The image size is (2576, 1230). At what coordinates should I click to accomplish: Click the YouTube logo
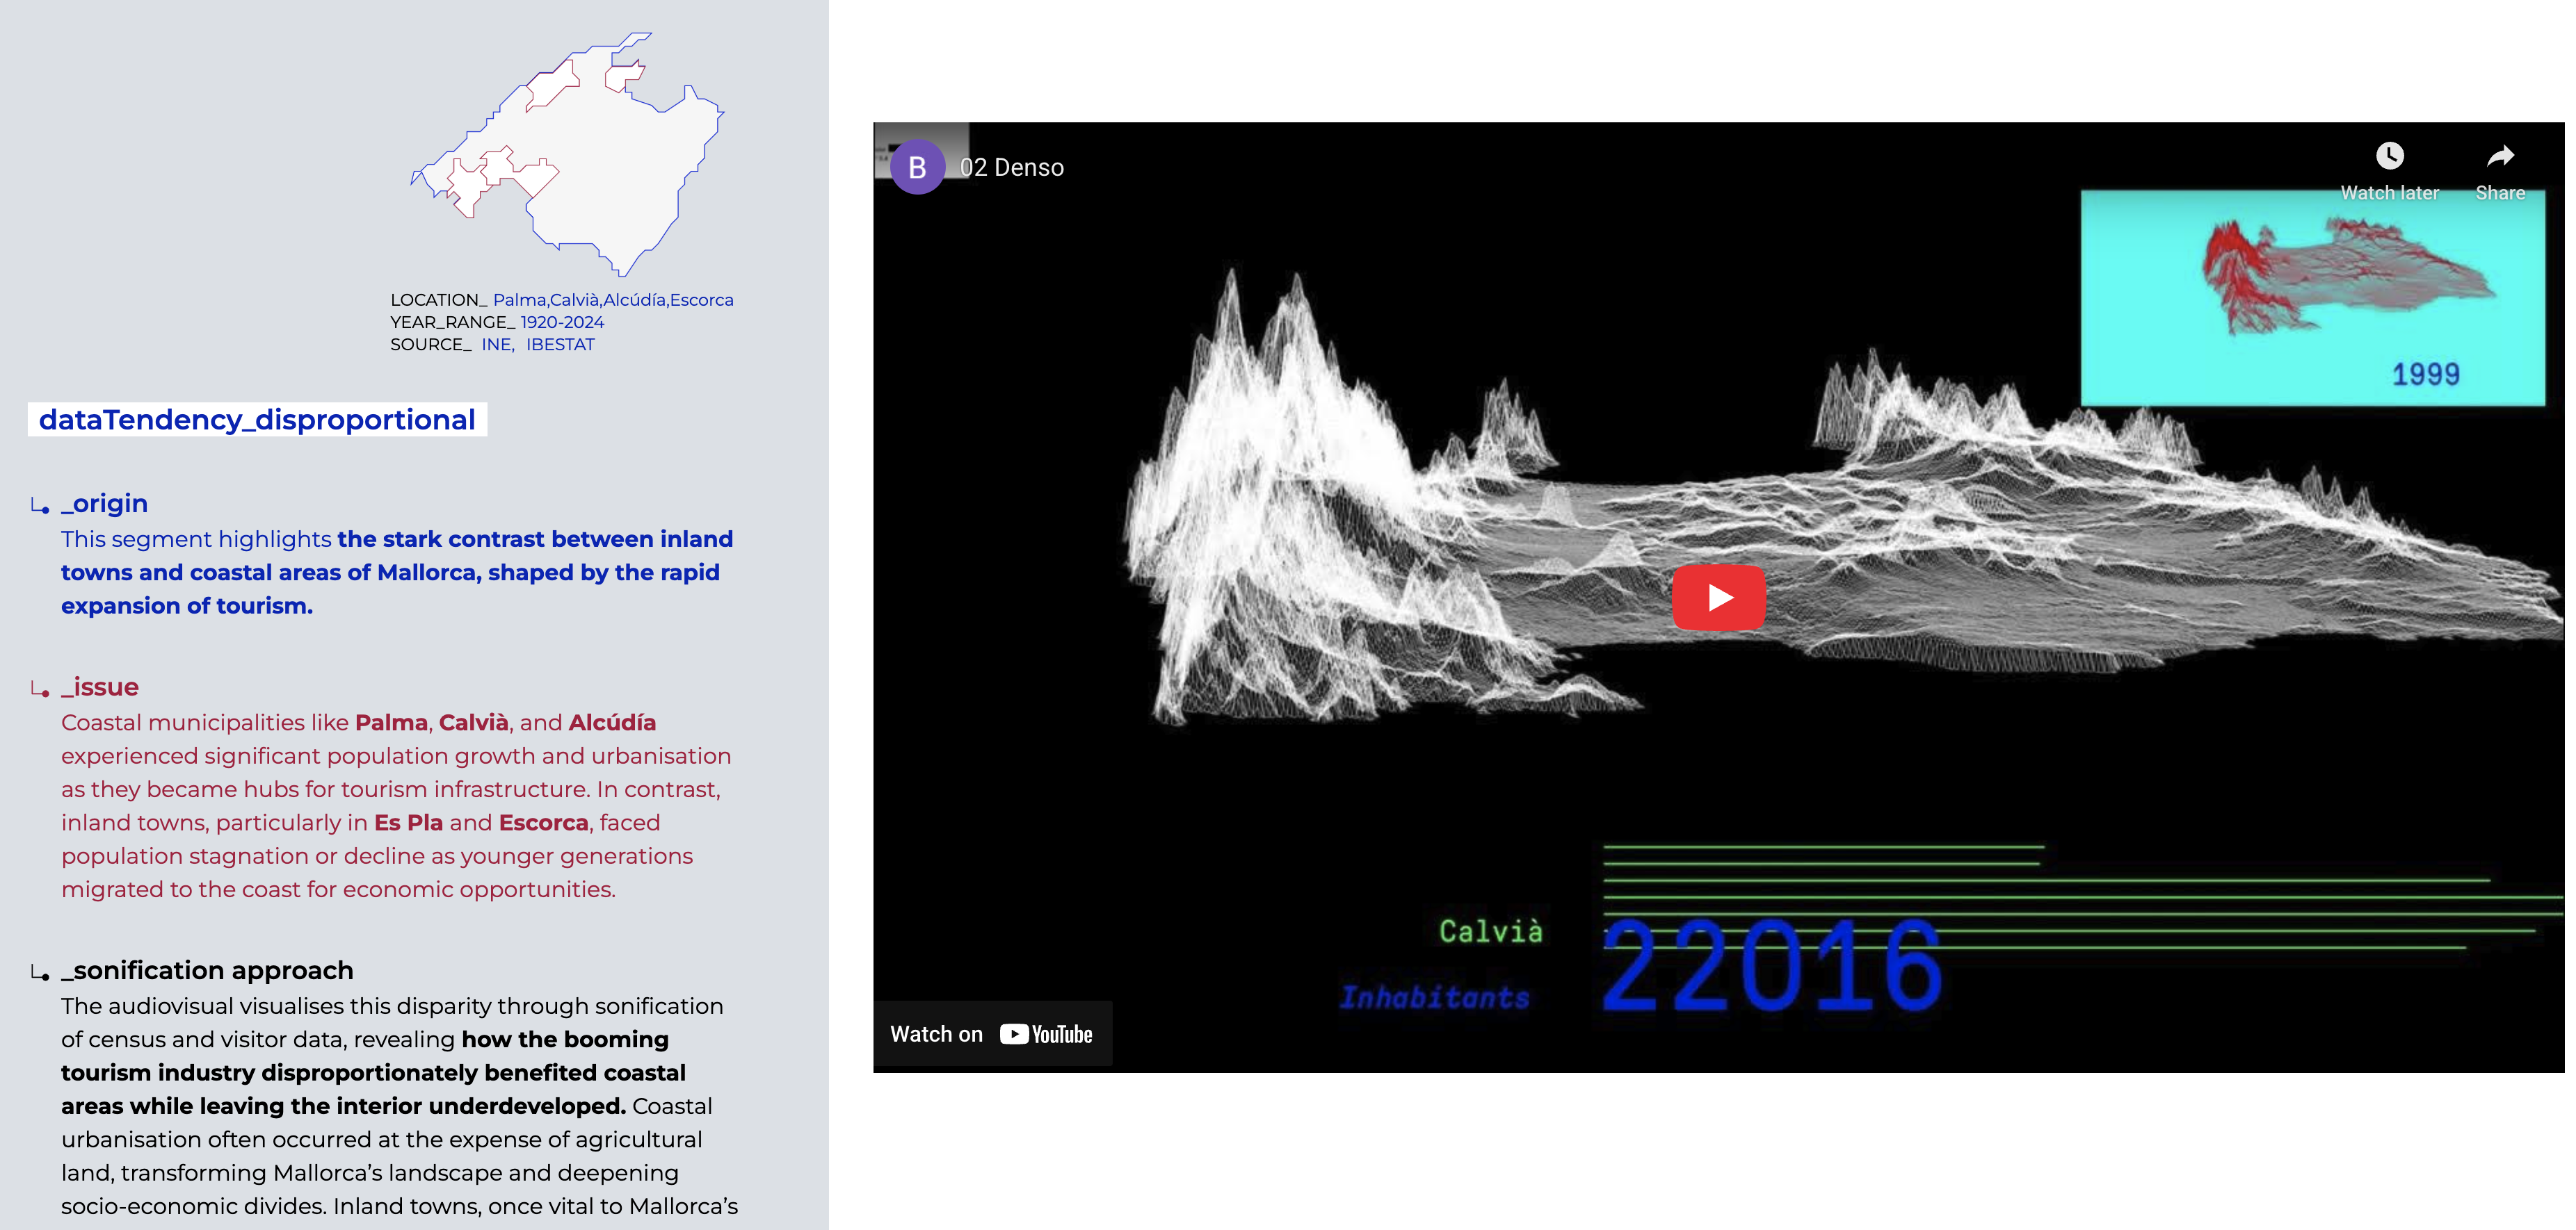[x=1046, y=1034]
